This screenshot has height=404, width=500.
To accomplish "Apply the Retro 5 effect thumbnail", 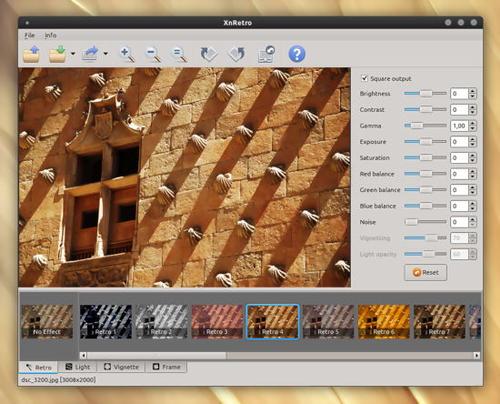I will 328,321.
